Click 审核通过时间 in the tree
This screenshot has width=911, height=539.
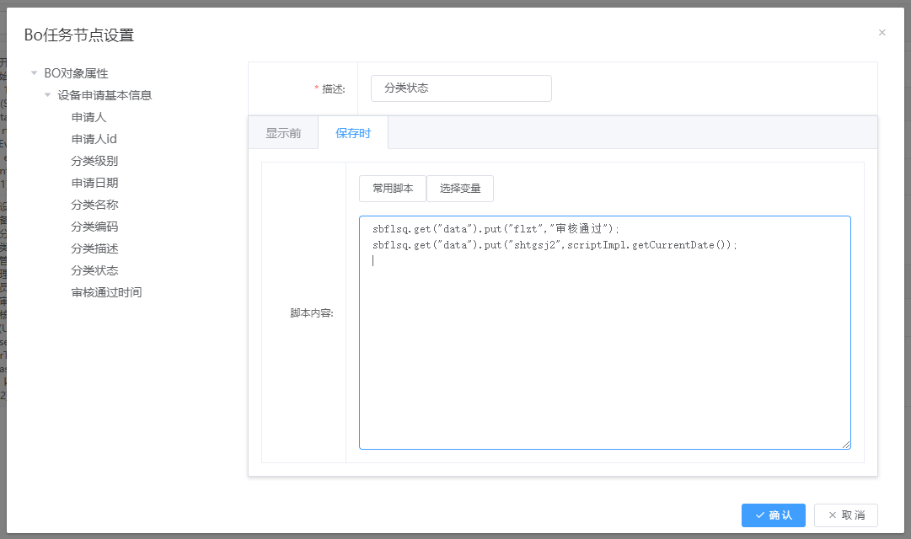[x=106, y=292]
